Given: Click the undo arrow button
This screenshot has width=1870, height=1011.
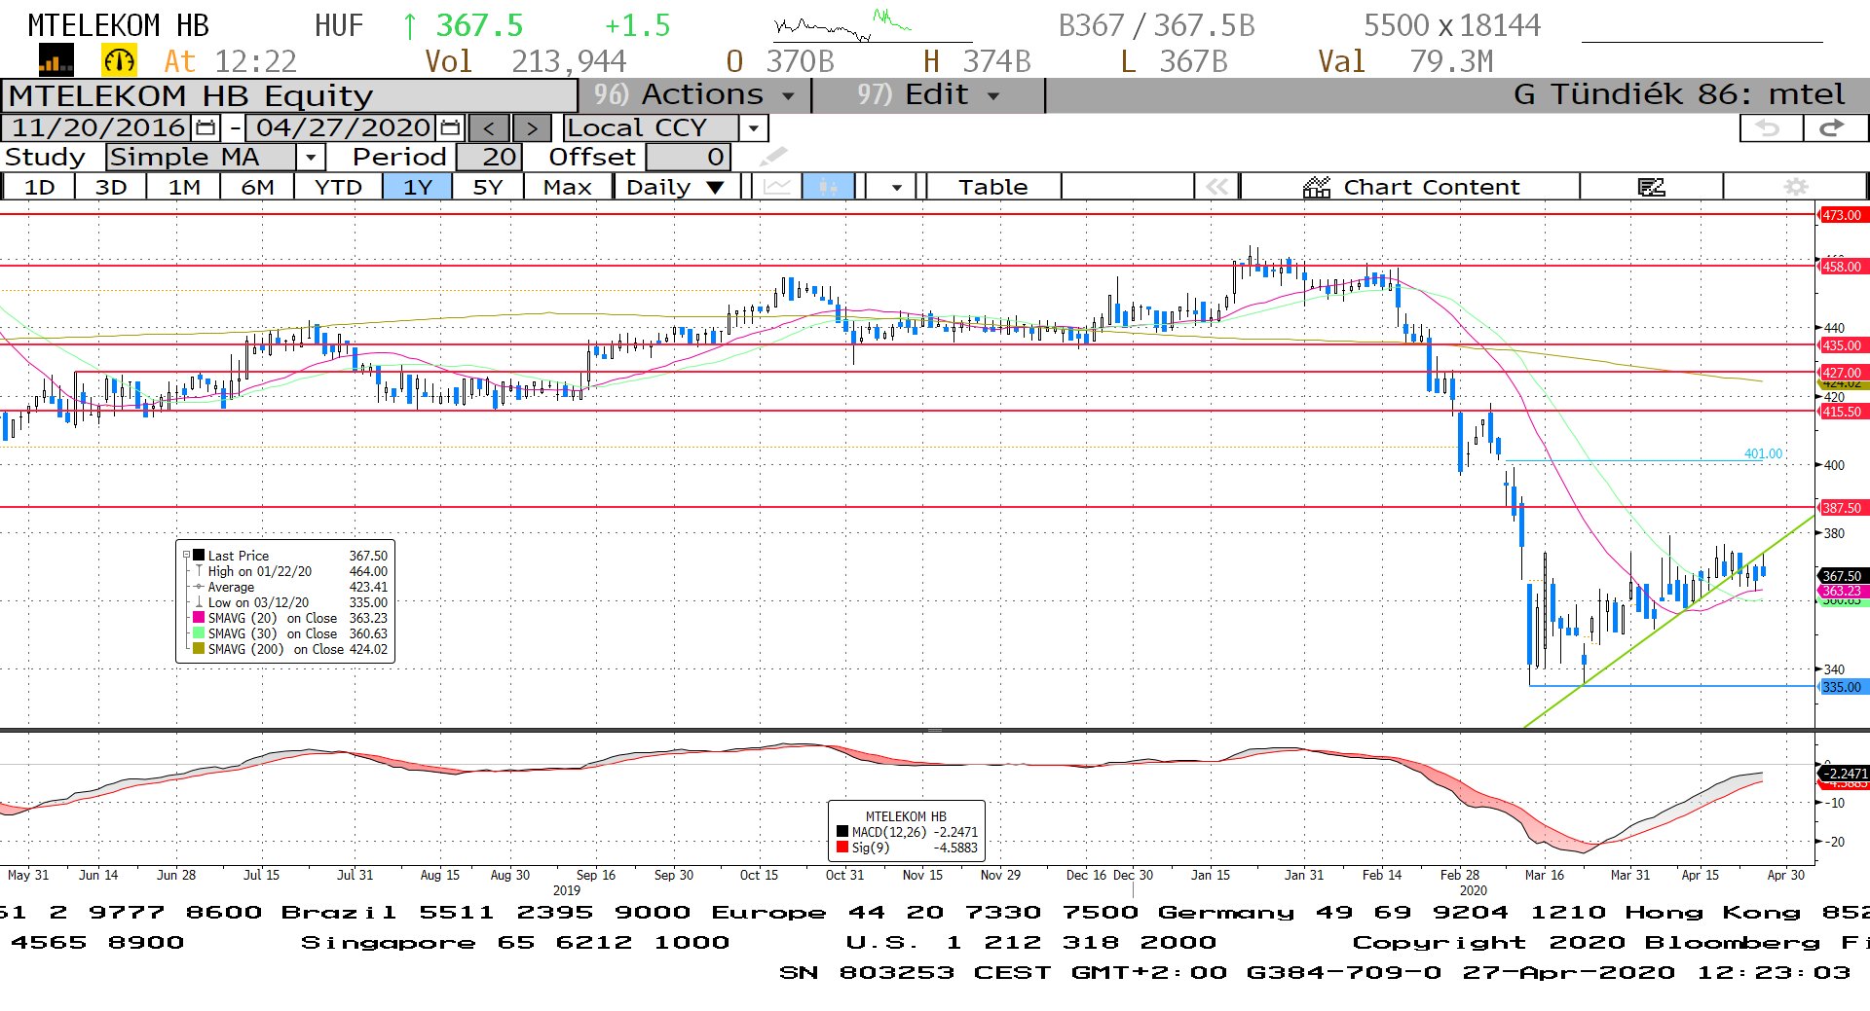Looking at the screenshot, I should coord(1770,128).
